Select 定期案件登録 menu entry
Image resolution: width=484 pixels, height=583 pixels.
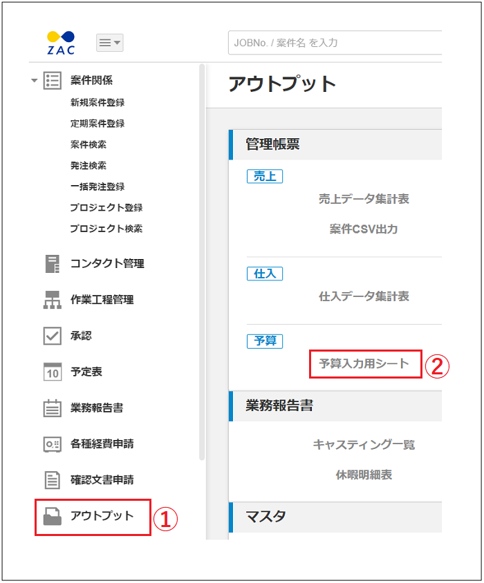tap(97, 124)
